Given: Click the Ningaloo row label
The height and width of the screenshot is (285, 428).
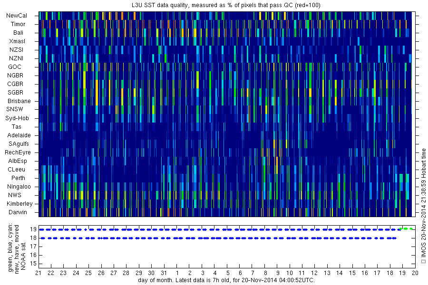Looking at the screenshot, I should [x=19, y=187].
